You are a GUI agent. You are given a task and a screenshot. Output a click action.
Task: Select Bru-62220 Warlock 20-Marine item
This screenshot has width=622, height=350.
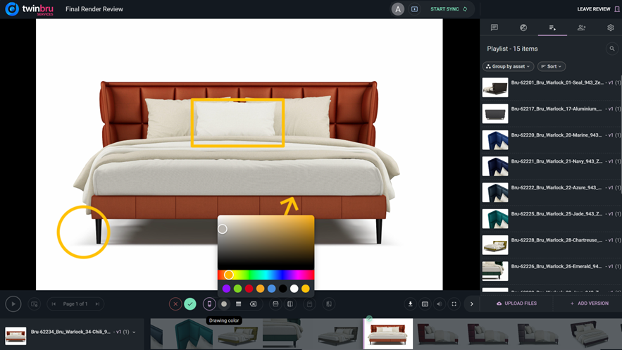pos(551,140)
